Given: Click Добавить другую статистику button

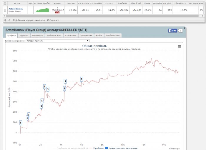Looking at the screenshot, I should point(29,20).
